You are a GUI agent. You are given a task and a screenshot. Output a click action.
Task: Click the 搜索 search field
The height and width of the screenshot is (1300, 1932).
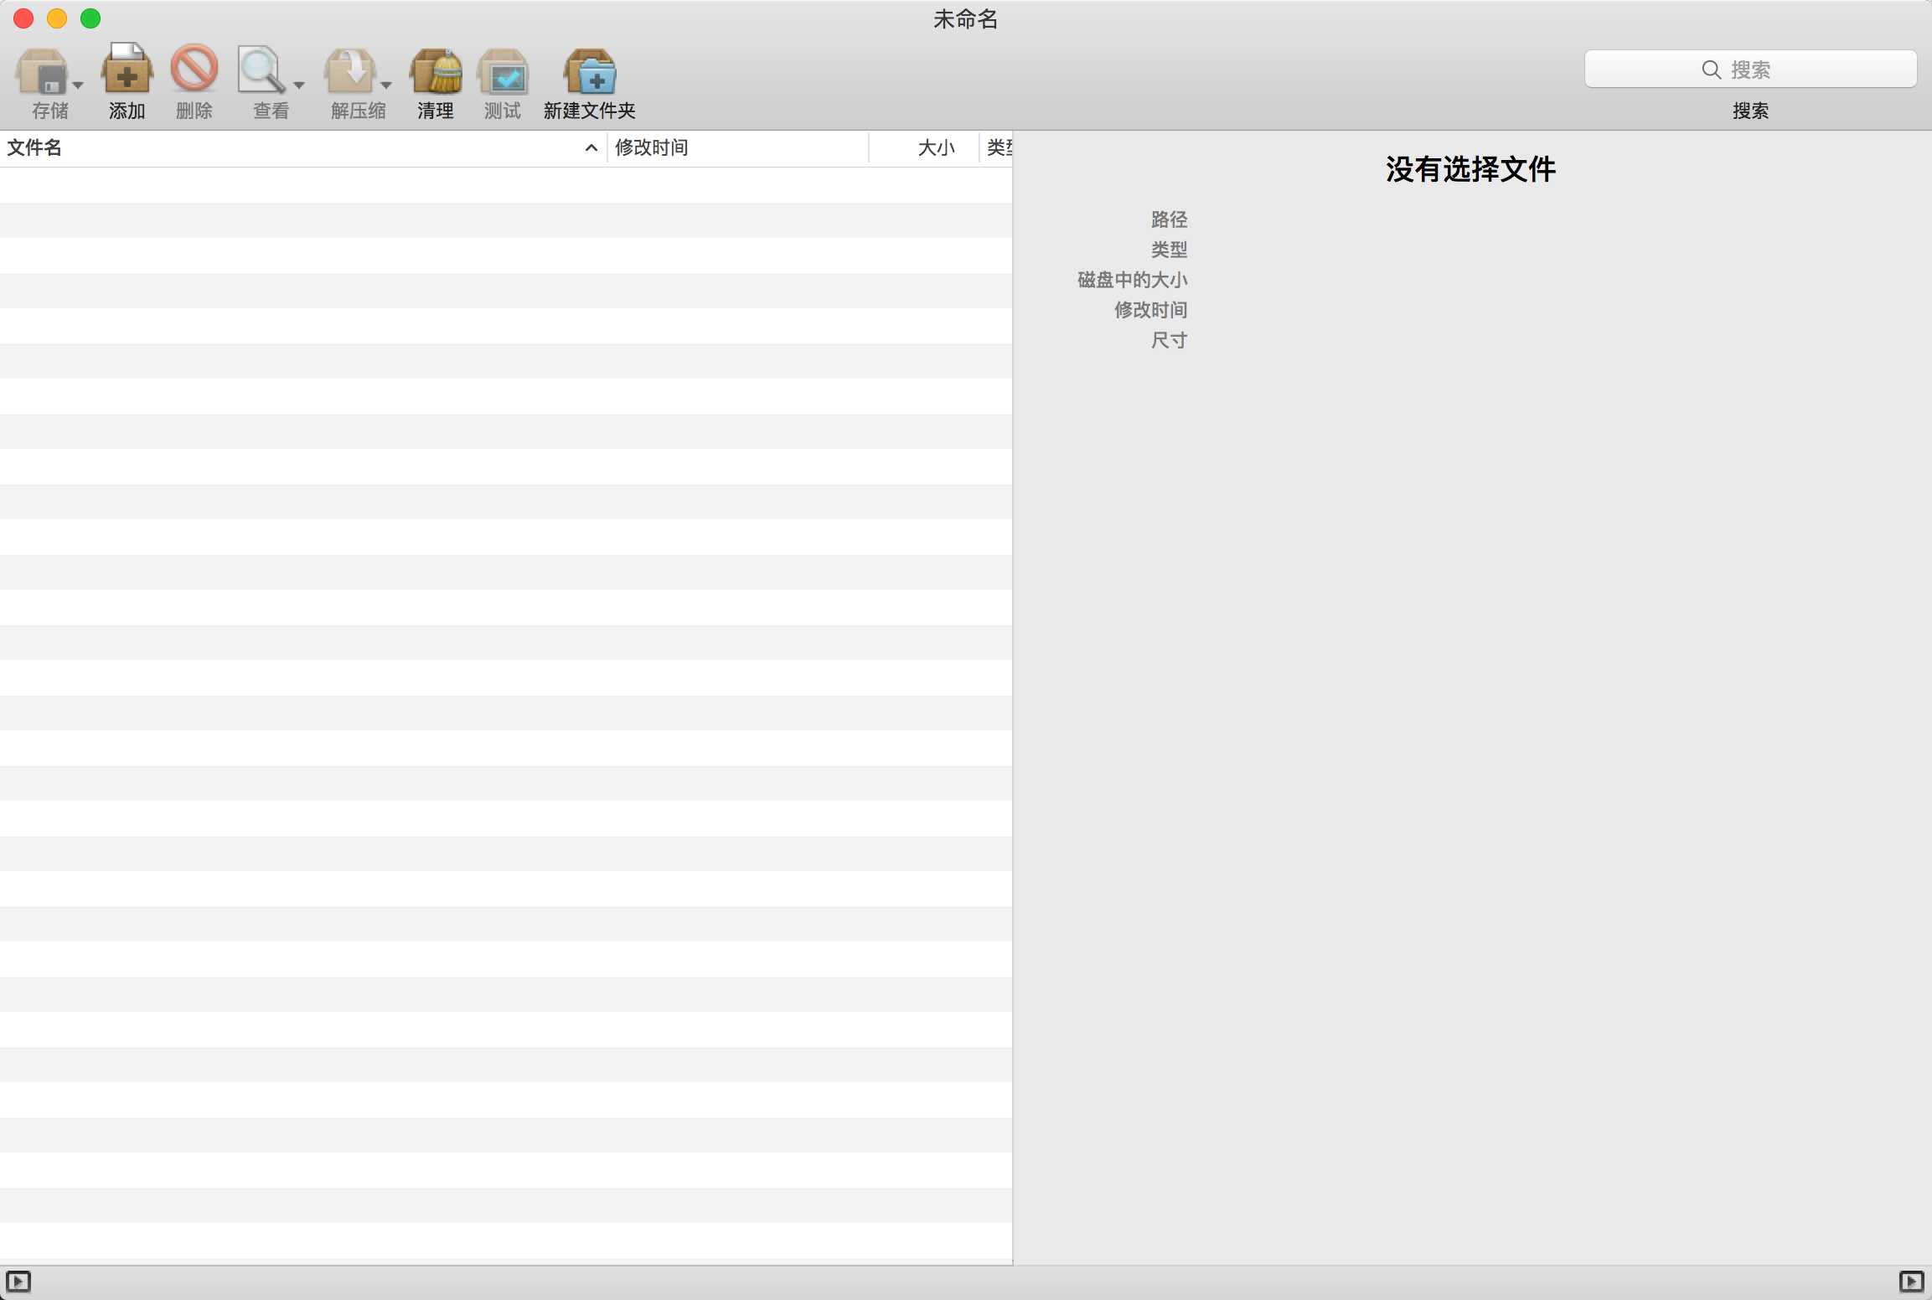point(1749,70)
